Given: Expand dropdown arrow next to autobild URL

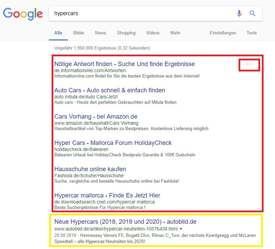Looking at the screenshot, I should [x=181, y=229].
